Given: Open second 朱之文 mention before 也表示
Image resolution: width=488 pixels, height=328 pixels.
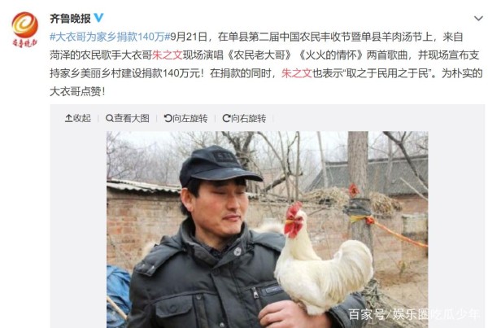Looking at the screenshot, I should (x=297, y=73).
